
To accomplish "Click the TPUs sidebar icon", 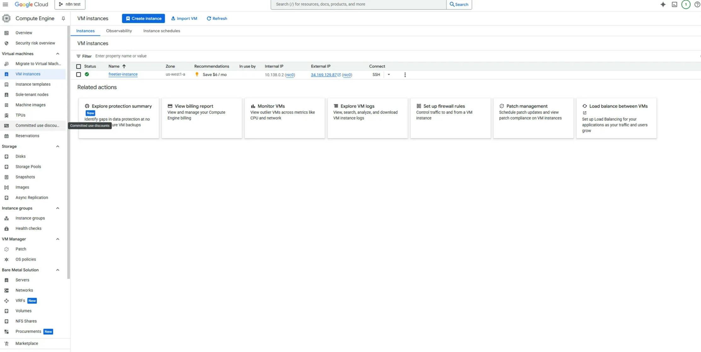I will coord(6,115).
